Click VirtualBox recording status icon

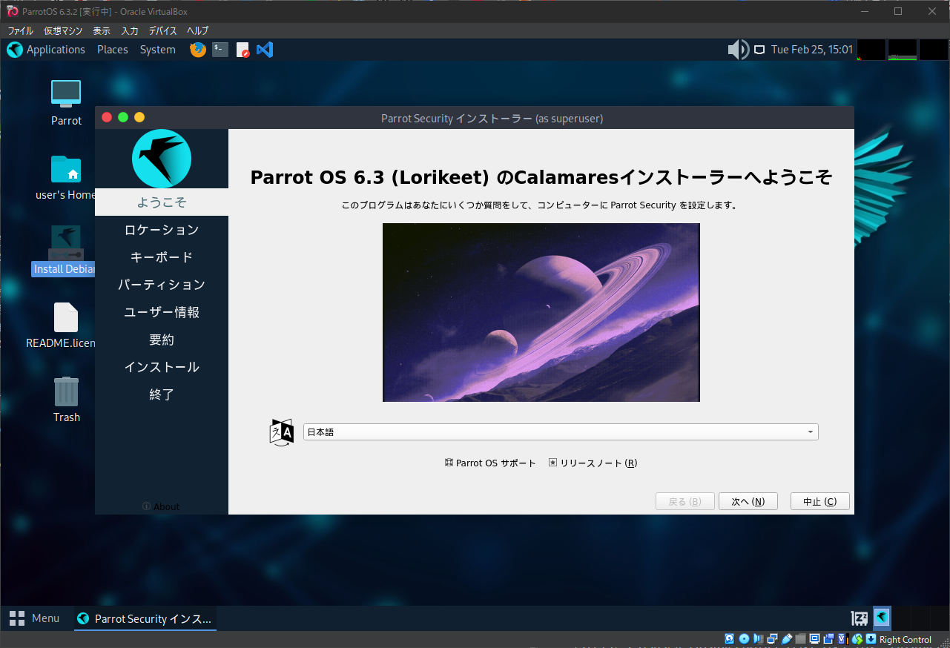click(828, 639)
